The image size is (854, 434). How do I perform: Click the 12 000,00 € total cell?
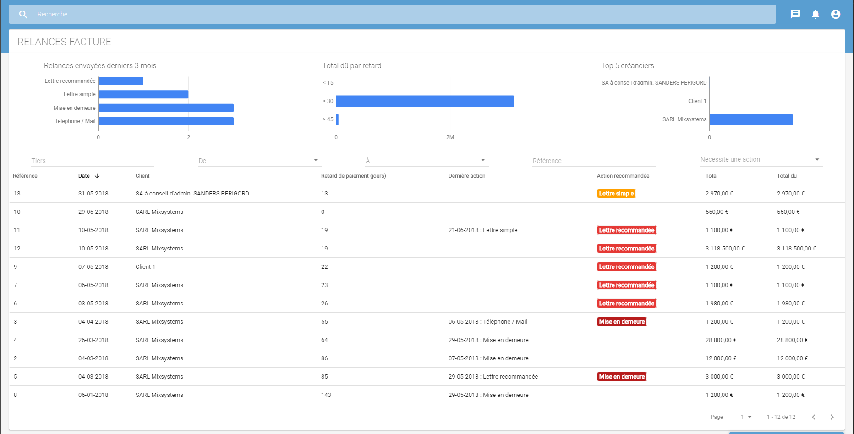click(x=721, y=358)
